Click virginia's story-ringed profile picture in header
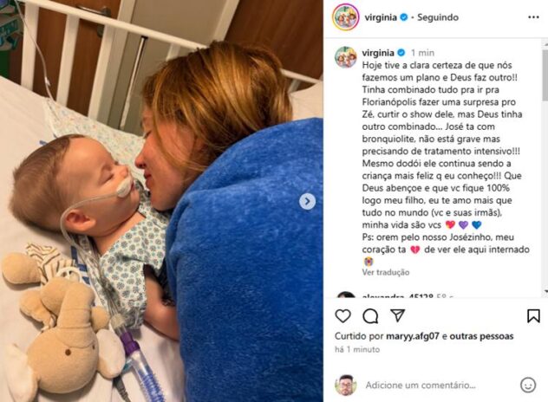 [346, 17]
